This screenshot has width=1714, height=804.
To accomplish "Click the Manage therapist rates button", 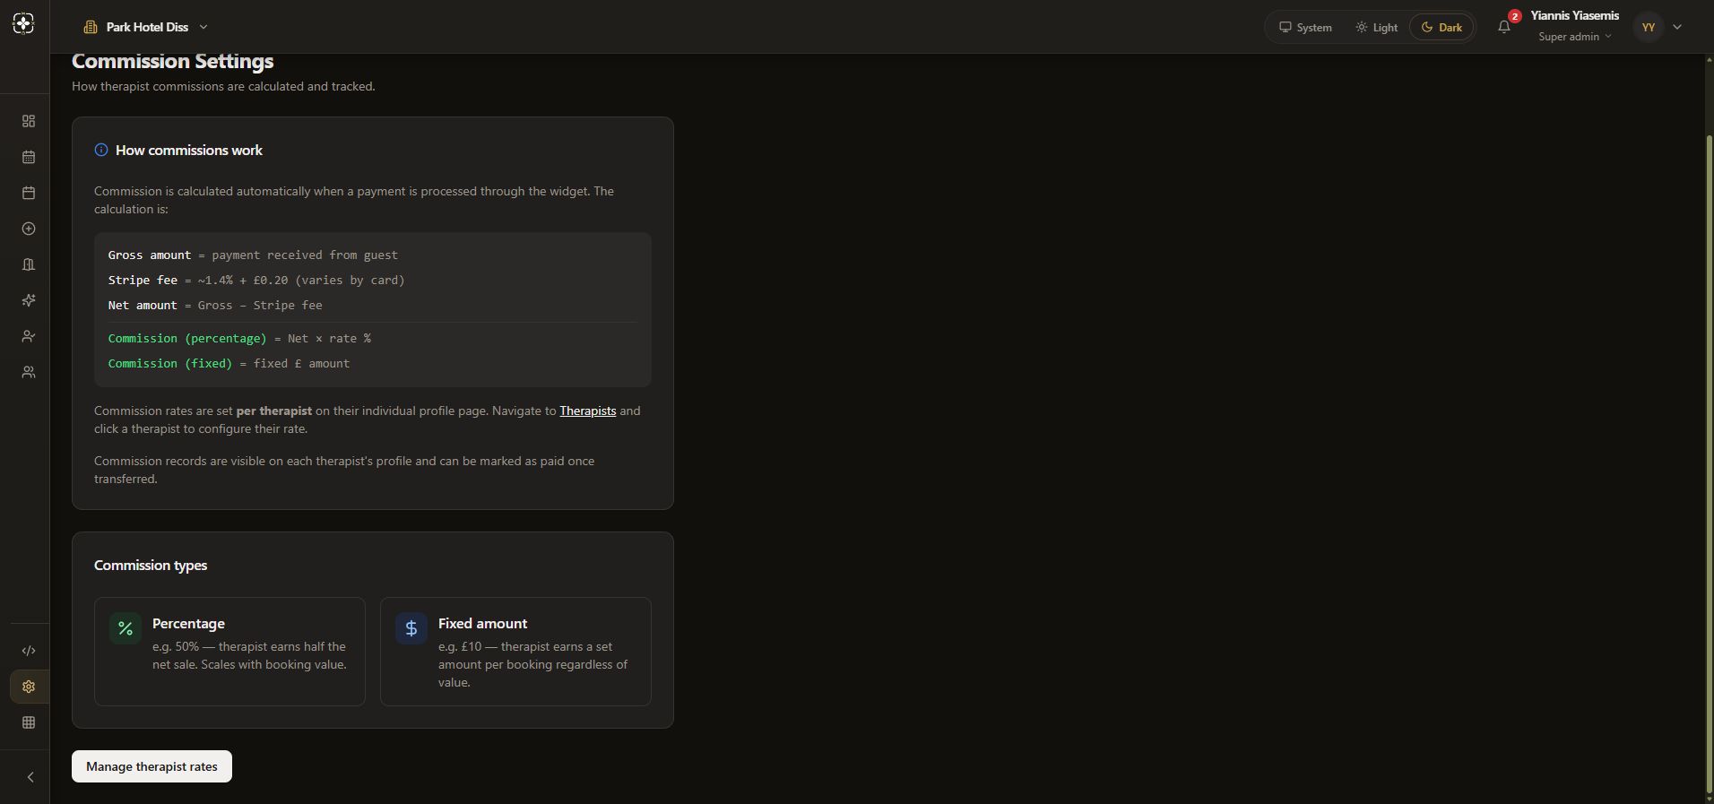I will coord(151,766).
